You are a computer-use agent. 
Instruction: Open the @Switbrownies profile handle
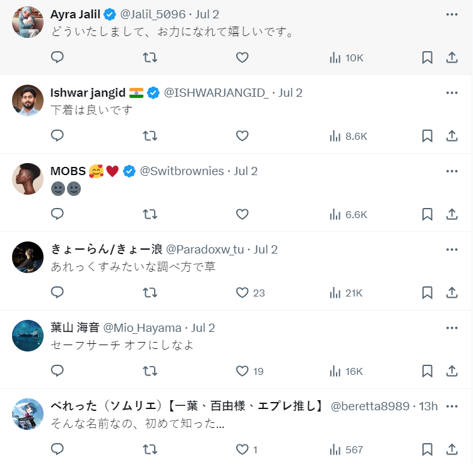click(x=181, y=171)
